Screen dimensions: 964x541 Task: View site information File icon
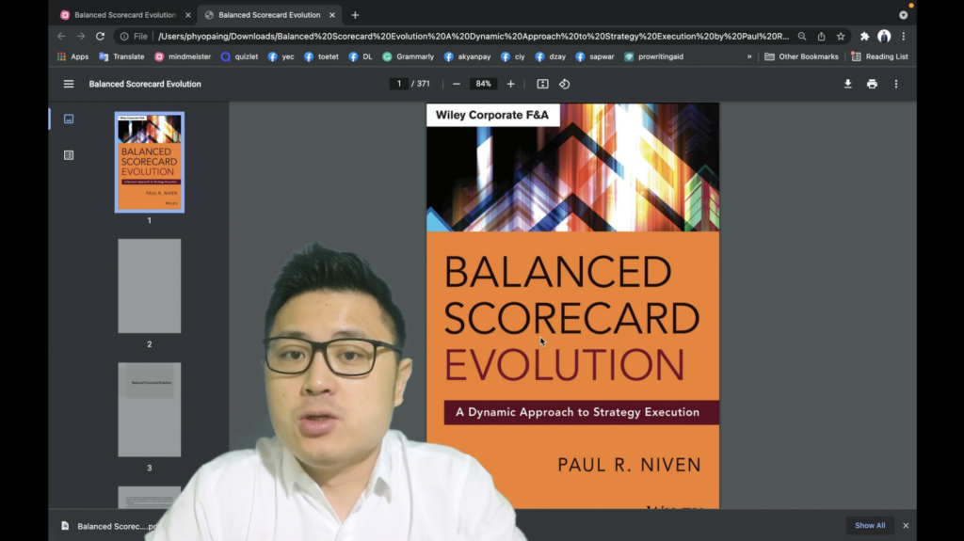[x=134, y=37]
